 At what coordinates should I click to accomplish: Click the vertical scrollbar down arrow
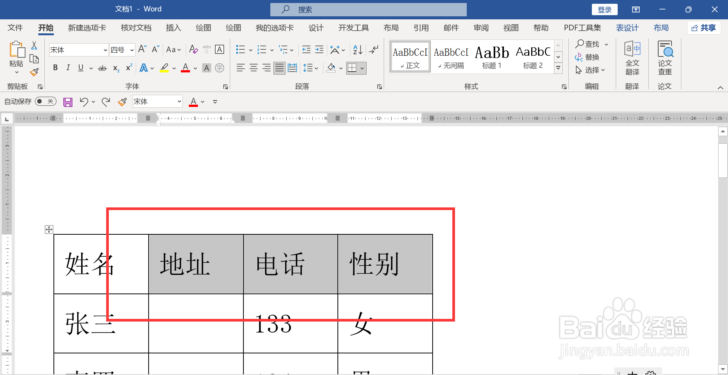point(723,369)
